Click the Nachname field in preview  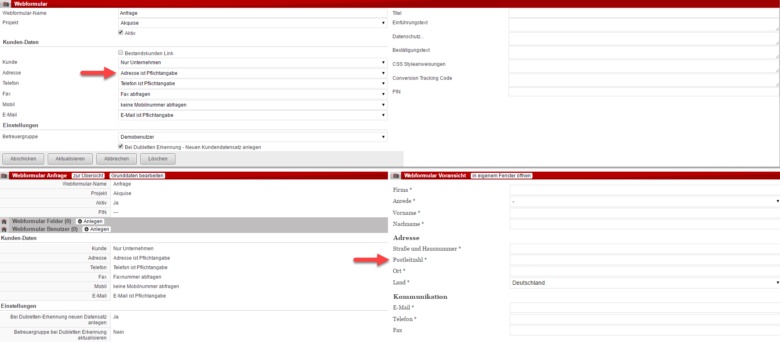coord(645,224)
